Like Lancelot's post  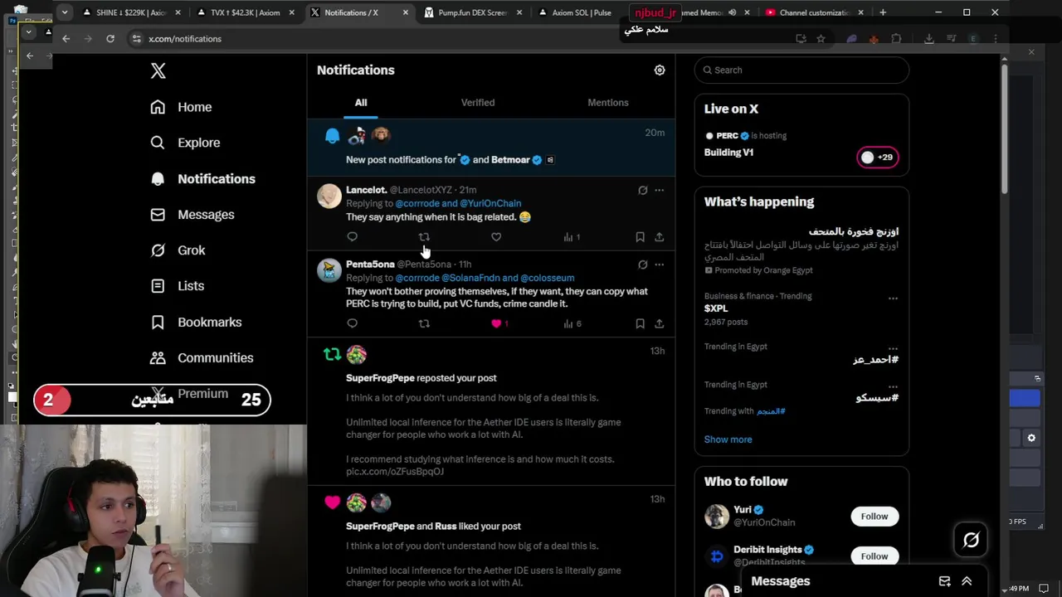496,237
